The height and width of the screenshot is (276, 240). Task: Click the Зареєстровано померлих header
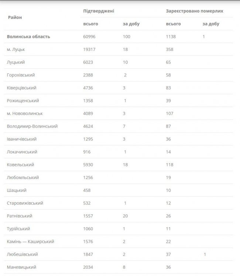[195, 11]
